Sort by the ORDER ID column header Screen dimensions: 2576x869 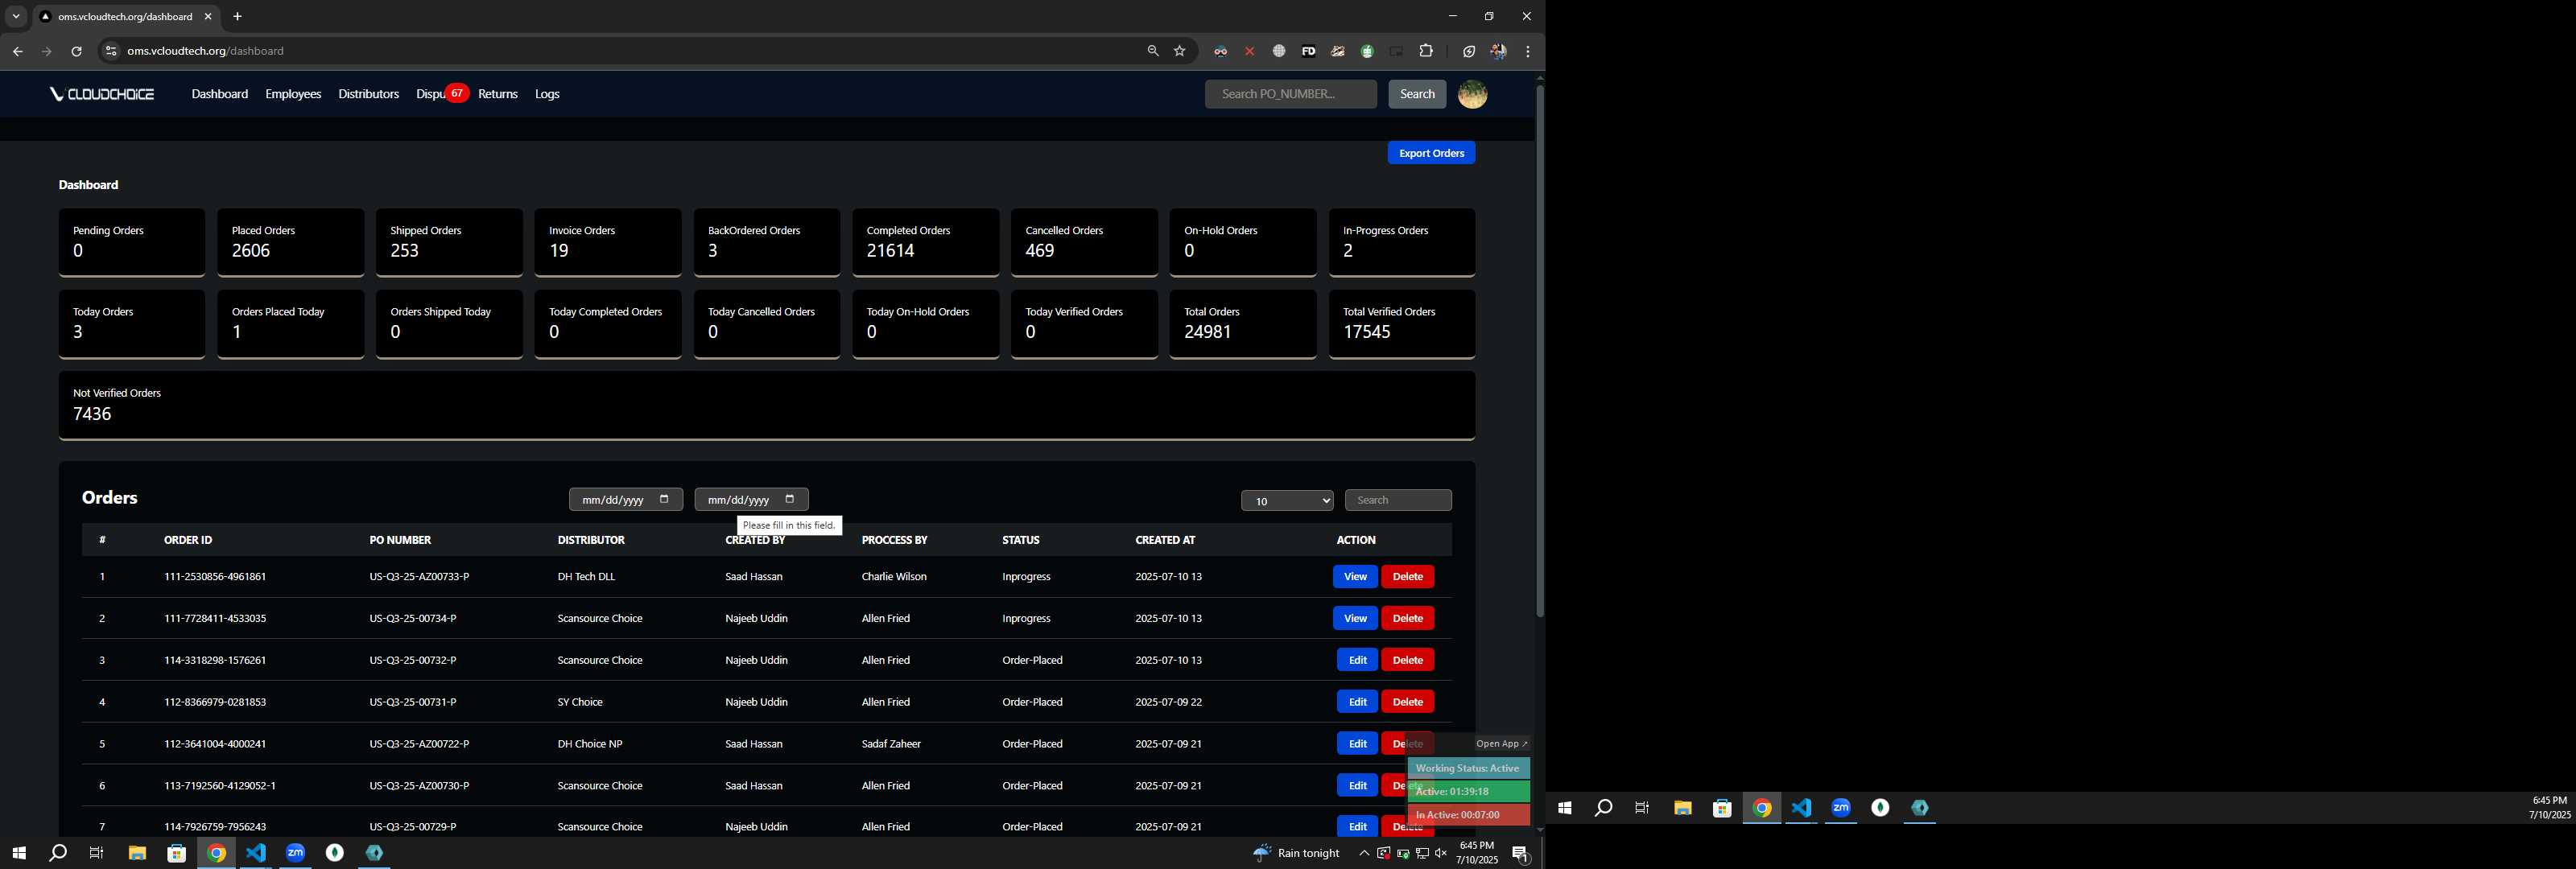tap(188, 540)
